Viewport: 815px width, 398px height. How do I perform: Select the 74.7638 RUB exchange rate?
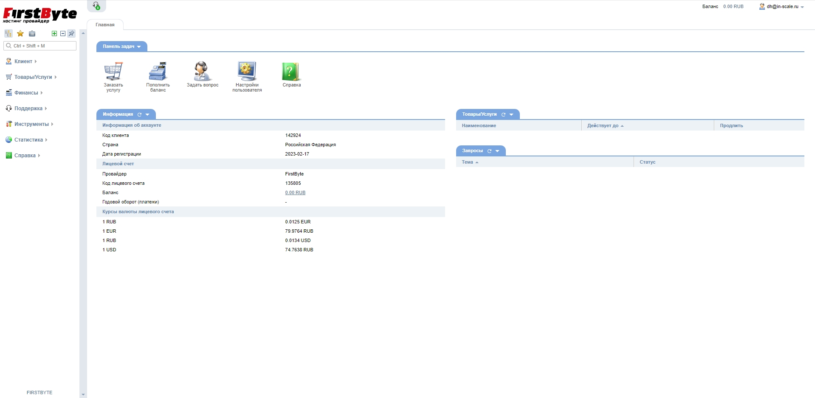299,250
